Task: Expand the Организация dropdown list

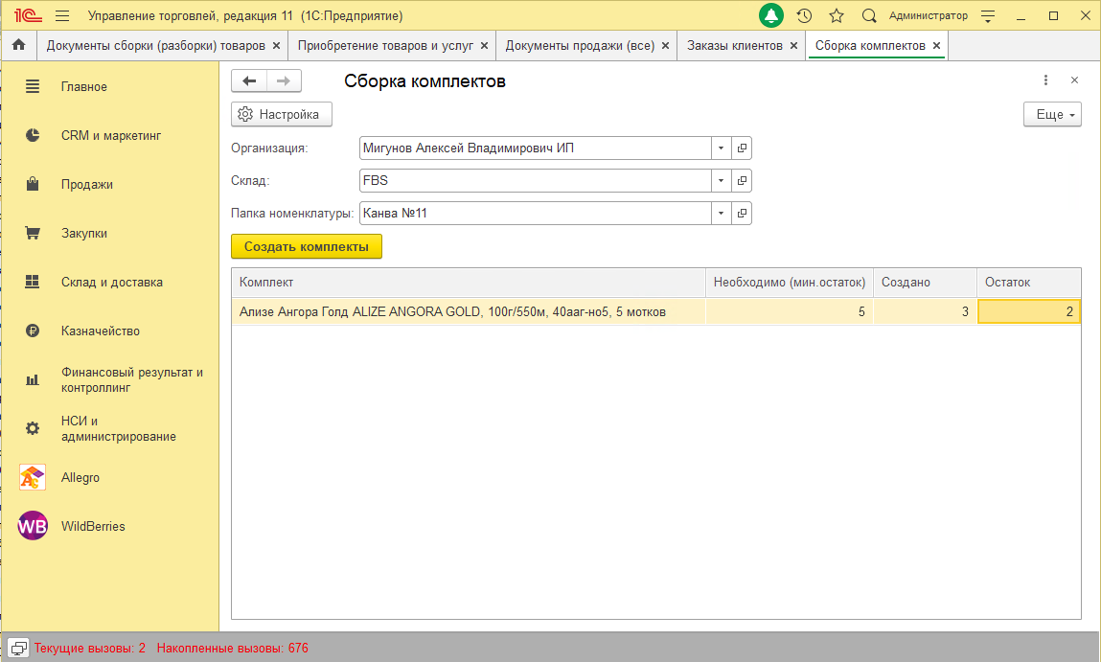Action: tap(721, 148)
